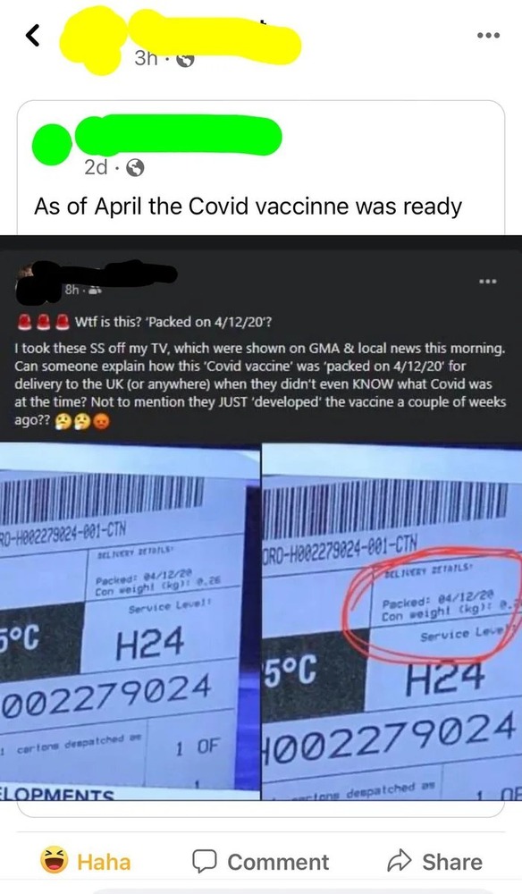
Task: Tap the 'Wtf is this?' post text
Action: (x=173, y=322)
